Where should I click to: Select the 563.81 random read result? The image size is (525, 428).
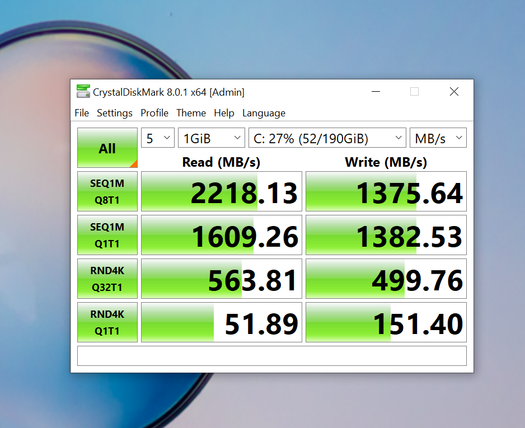(222, 279)
